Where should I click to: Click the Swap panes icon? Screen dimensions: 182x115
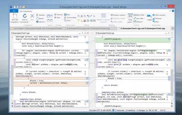(130, 16)
